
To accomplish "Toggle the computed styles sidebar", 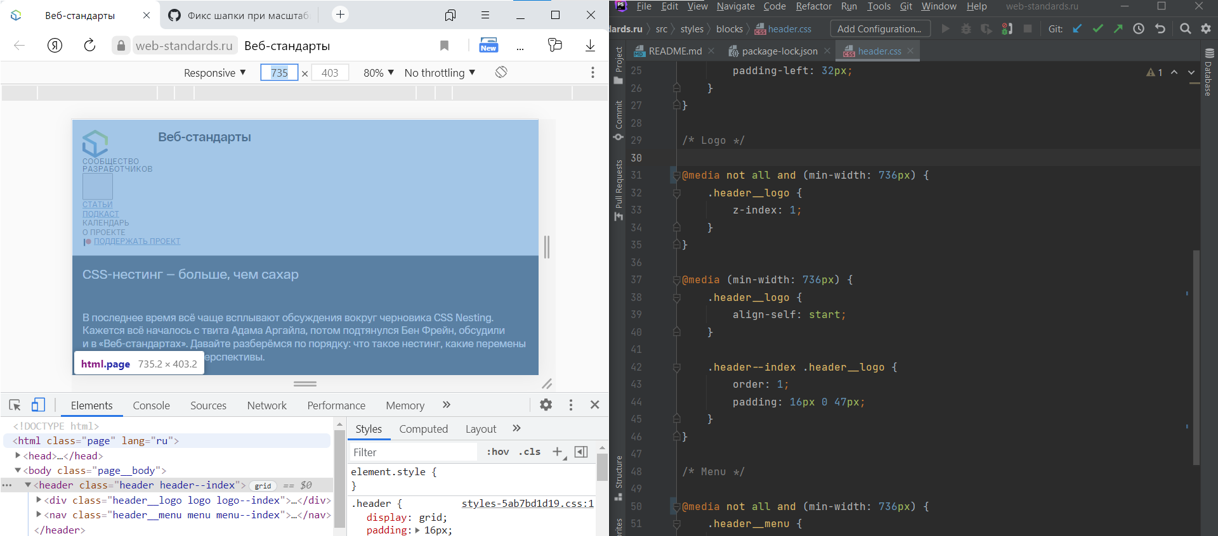I will click(580, 452).
